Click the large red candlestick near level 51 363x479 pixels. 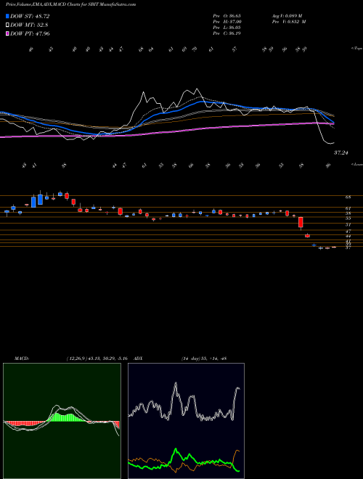tap(301, 222)
